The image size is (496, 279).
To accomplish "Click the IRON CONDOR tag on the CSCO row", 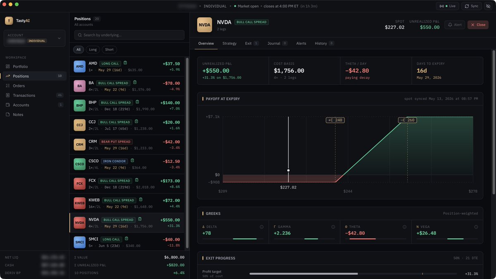I will (x=114, y=161).
